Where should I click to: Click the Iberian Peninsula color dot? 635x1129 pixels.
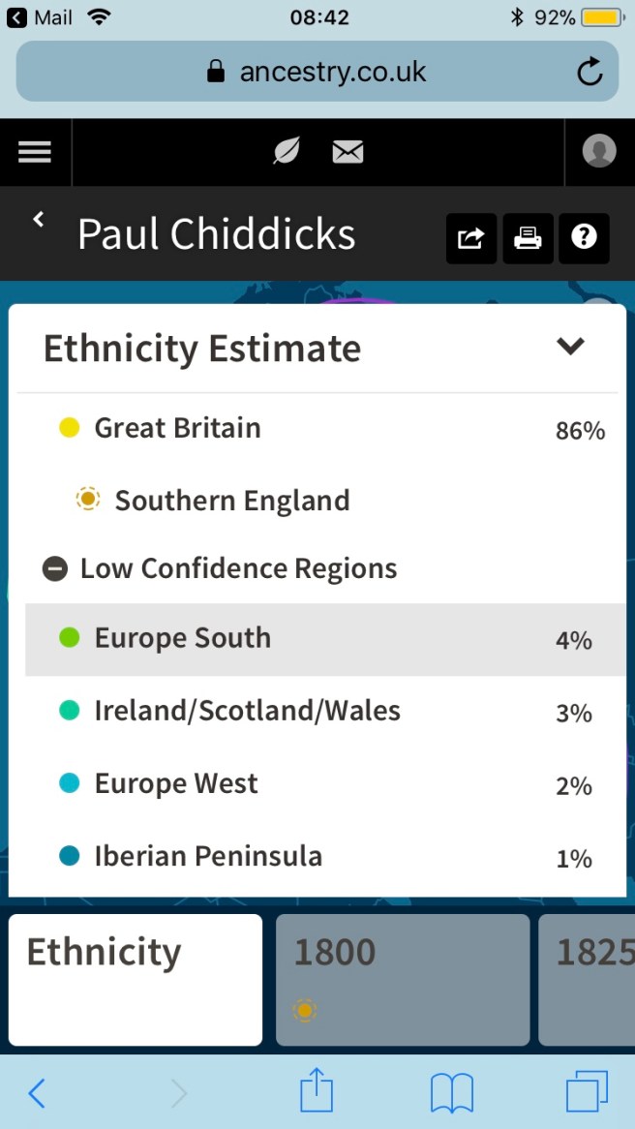point(69,856)
